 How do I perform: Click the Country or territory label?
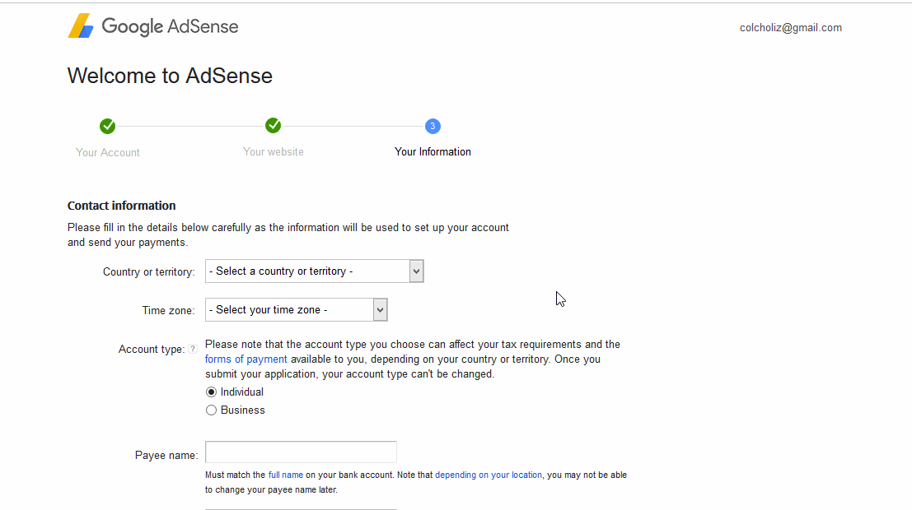pyautogui.click(x=149, y=271)
